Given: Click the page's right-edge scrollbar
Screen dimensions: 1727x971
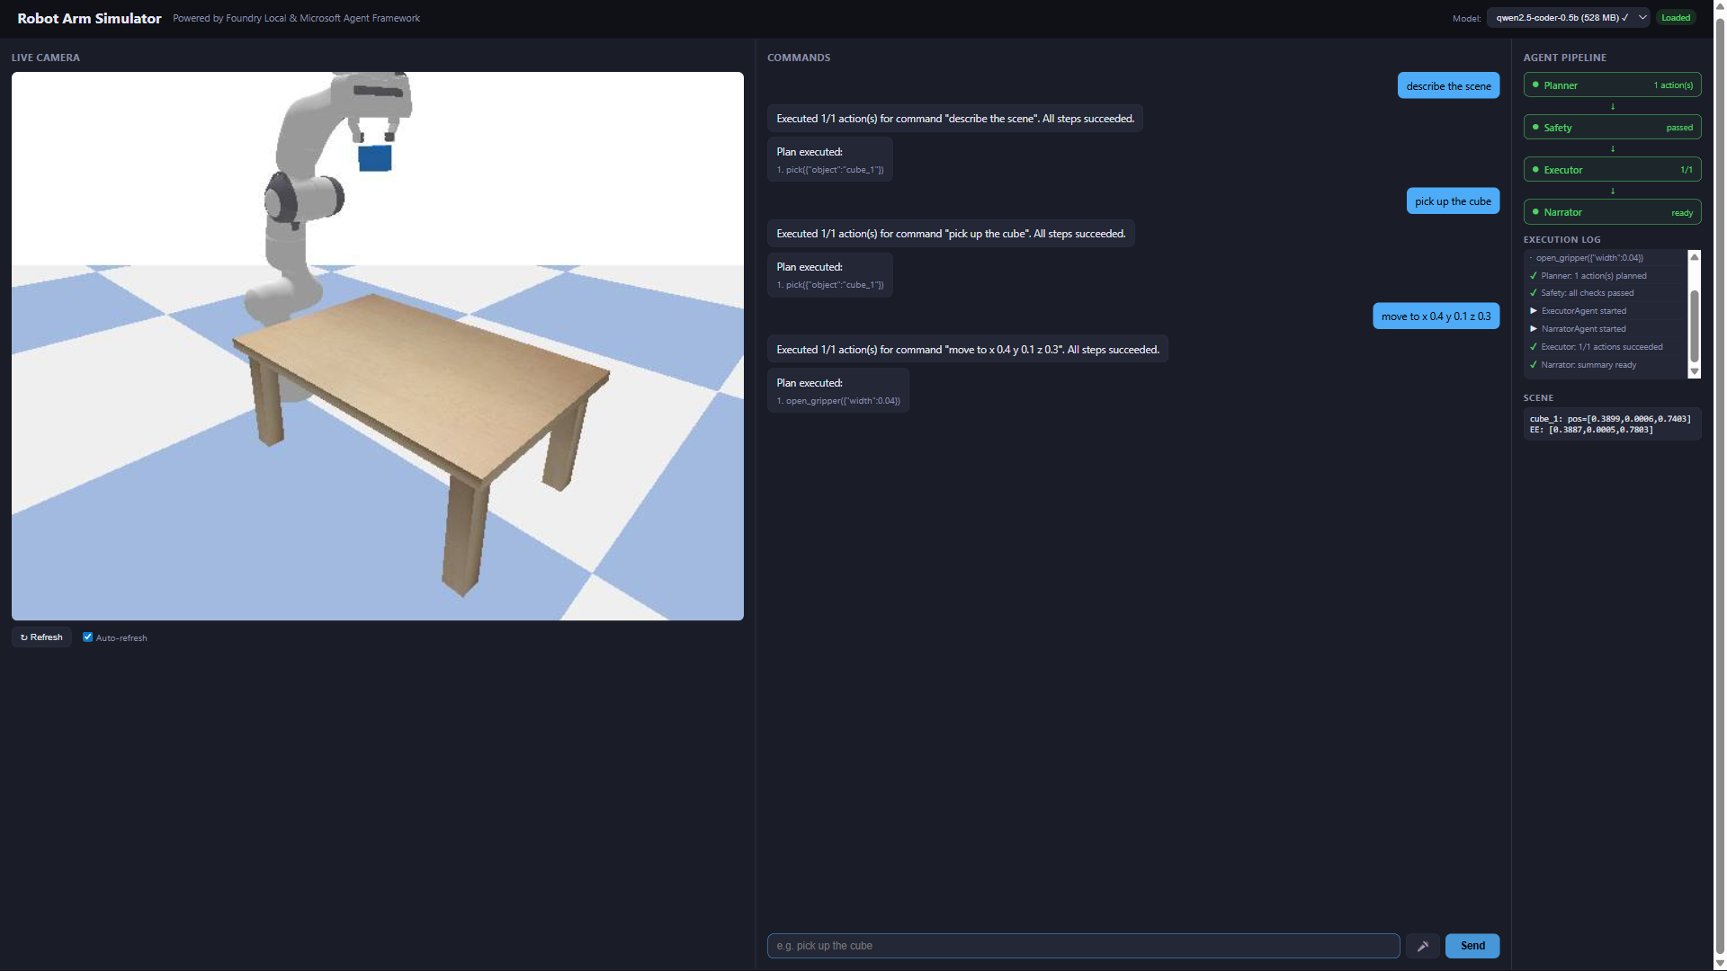Looking at the screenshot, I should tap(1720, 485).
